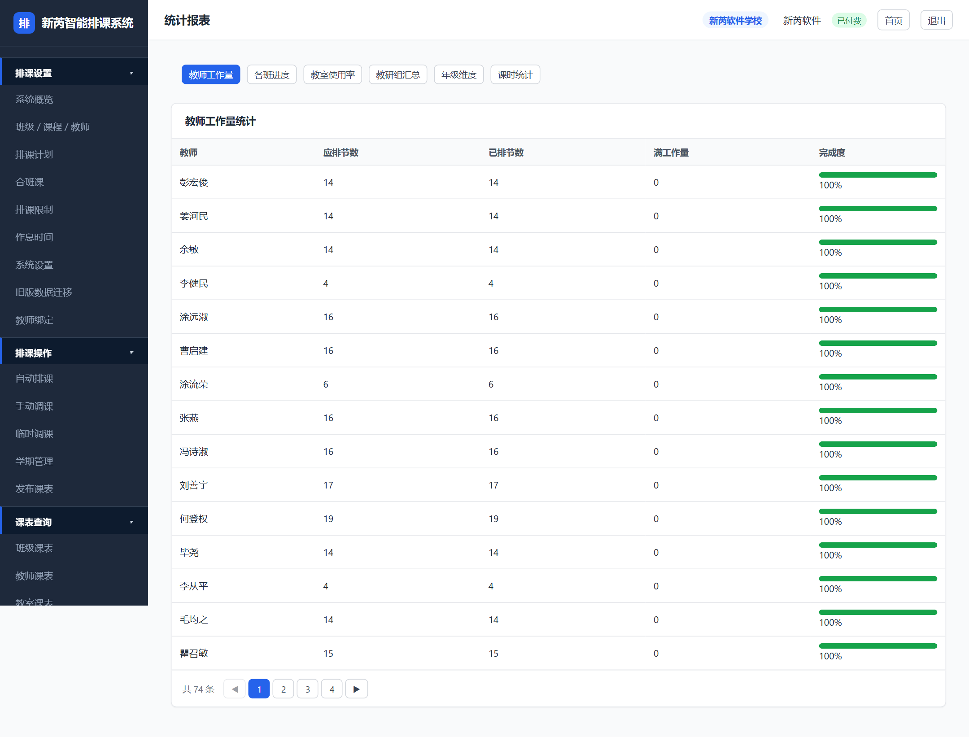
Task: Select teacher name 余敏
Action: [189, 250]
